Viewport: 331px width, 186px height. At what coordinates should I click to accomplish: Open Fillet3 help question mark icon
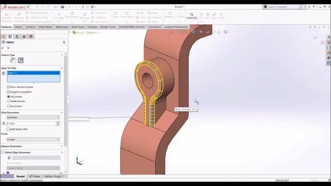pos(64,42)
